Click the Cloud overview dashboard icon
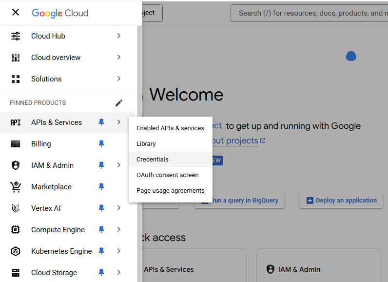 16,58
